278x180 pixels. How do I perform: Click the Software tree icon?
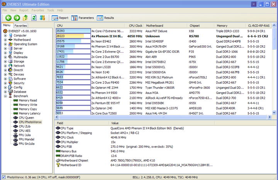coord(10,78)
